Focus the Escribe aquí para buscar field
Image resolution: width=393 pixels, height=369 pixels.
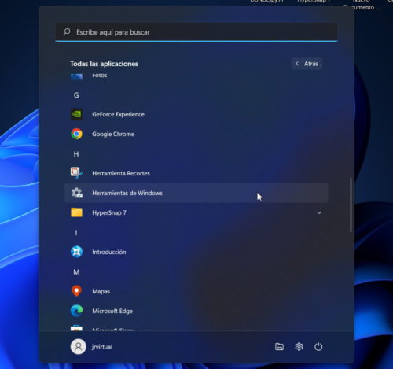tap(196, 32)
